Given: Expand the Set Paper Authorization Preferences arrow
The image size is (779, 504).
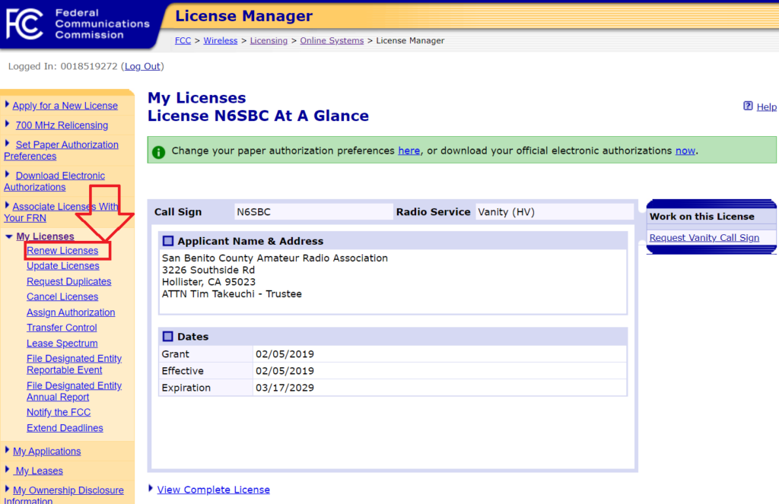Looking at the screenshot, I should pos(7,143).
